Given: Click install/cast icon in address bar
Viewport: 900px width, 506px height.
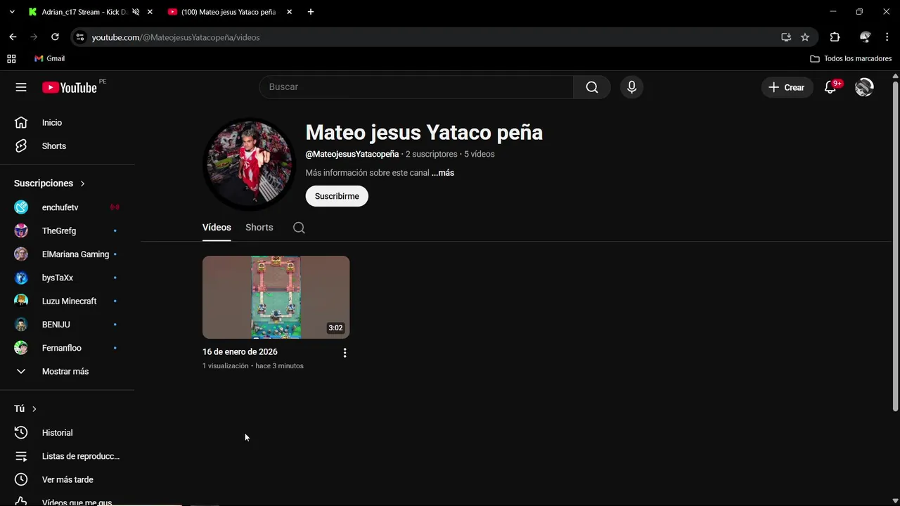Looking at the screenshot, I should tap(786, 37).
